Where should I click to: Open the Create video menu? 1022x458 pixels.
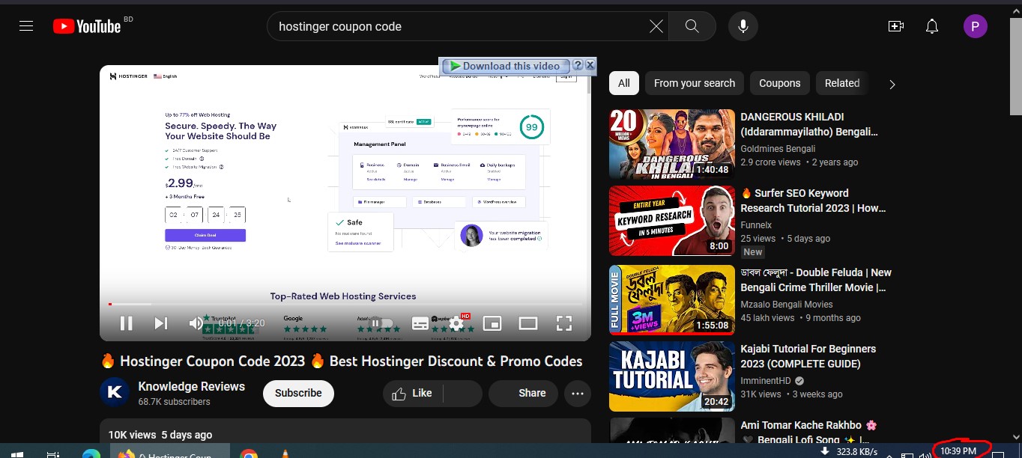pos(896,26)
